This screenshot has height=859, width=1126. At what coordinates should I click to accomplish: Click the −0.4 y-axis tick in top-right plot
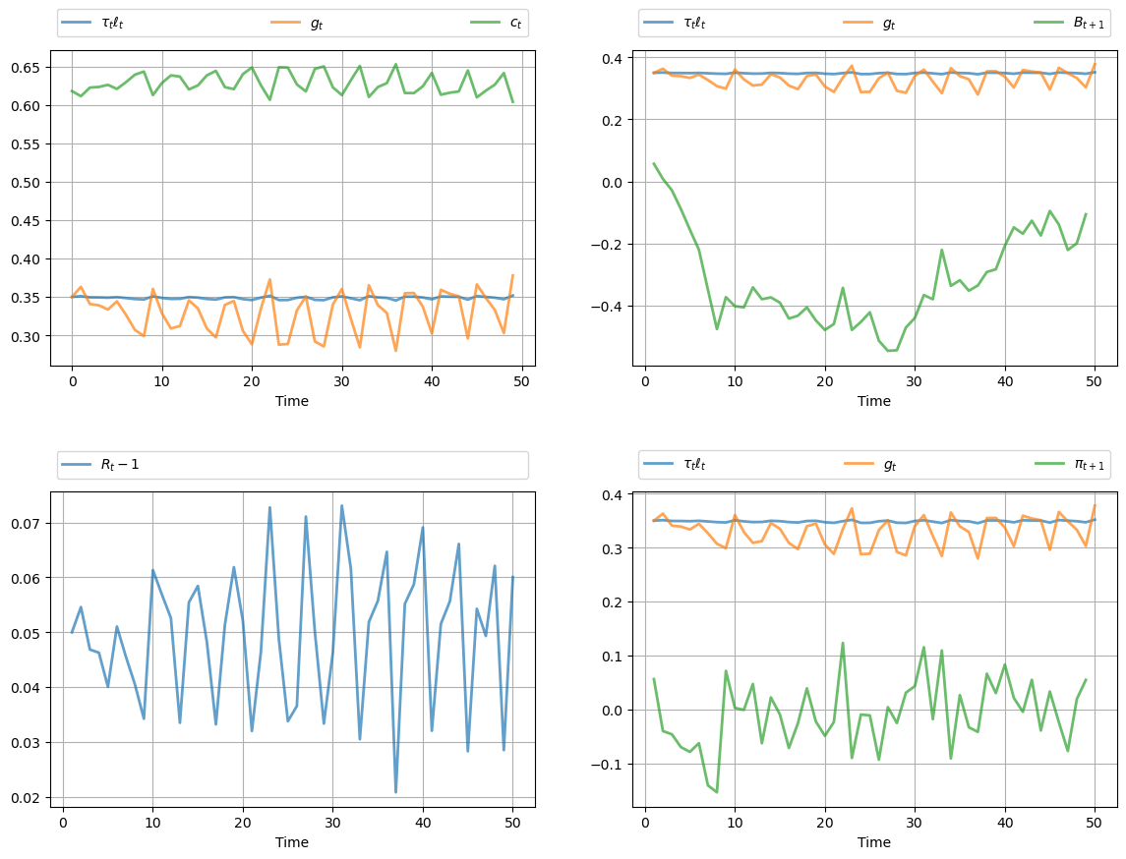607,307
